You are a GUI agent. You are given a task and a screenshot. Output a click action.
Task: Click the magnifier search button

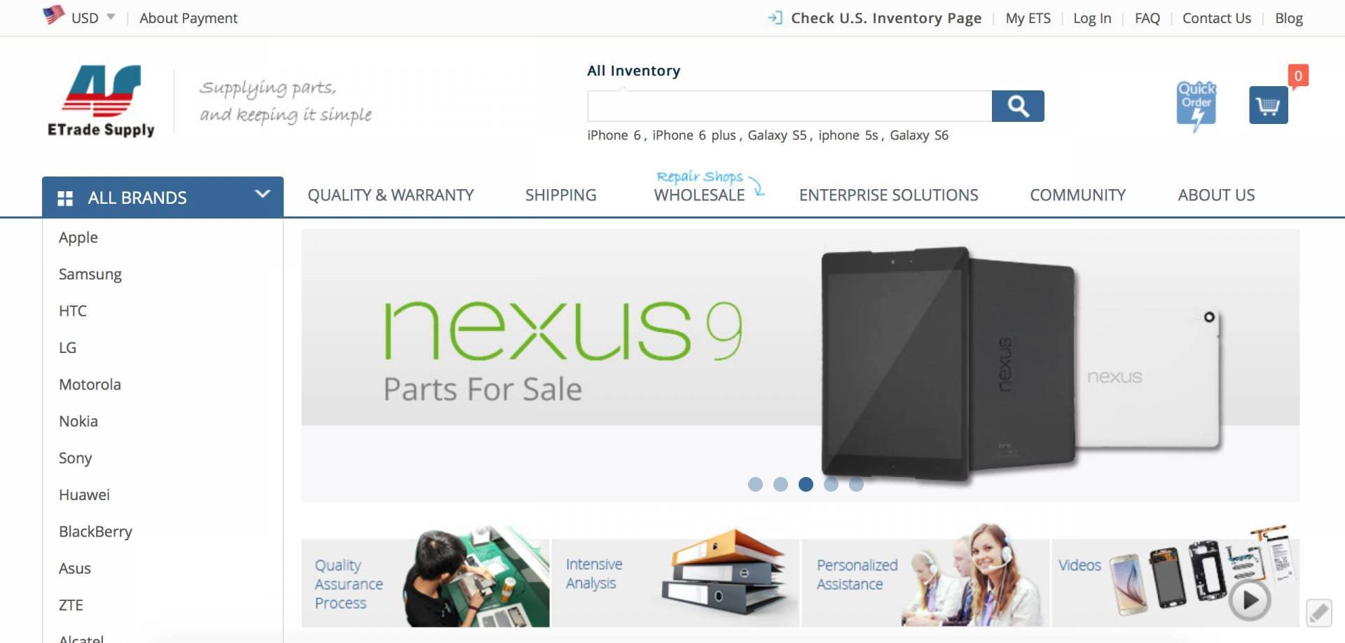[1018, 106]
